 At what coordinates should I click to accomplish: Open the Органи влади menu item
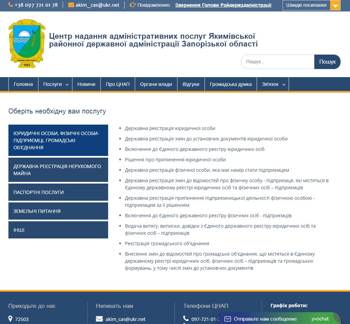coord(156,84)
